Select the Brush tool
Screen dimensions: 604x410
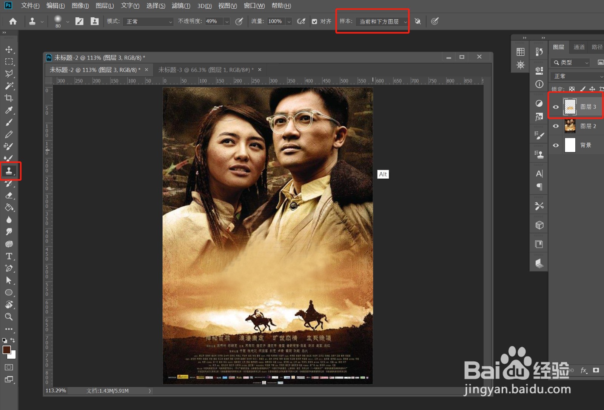9,122
